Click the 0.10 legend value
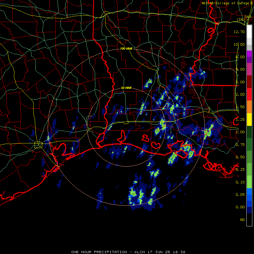The height and width of the screenshot is (254, 254). click(240, 182)
